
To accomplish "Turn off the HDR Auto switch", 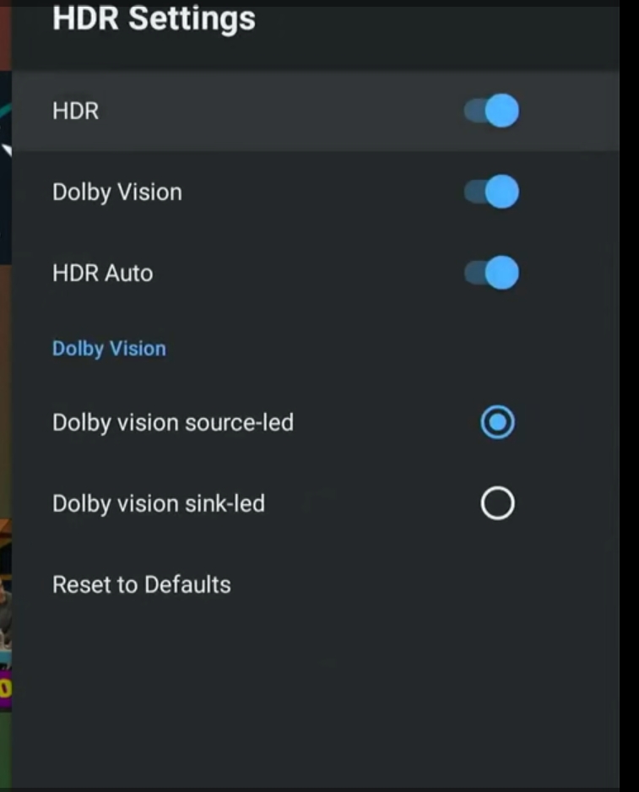I will tap(491, 273).
